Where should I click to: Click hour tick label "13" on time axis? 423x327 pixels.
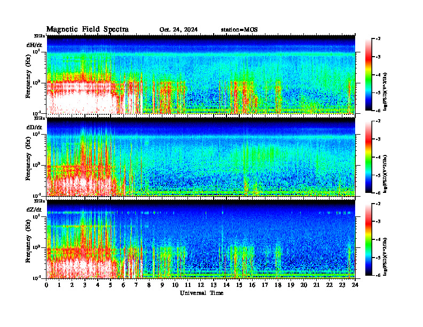[214, 285]
